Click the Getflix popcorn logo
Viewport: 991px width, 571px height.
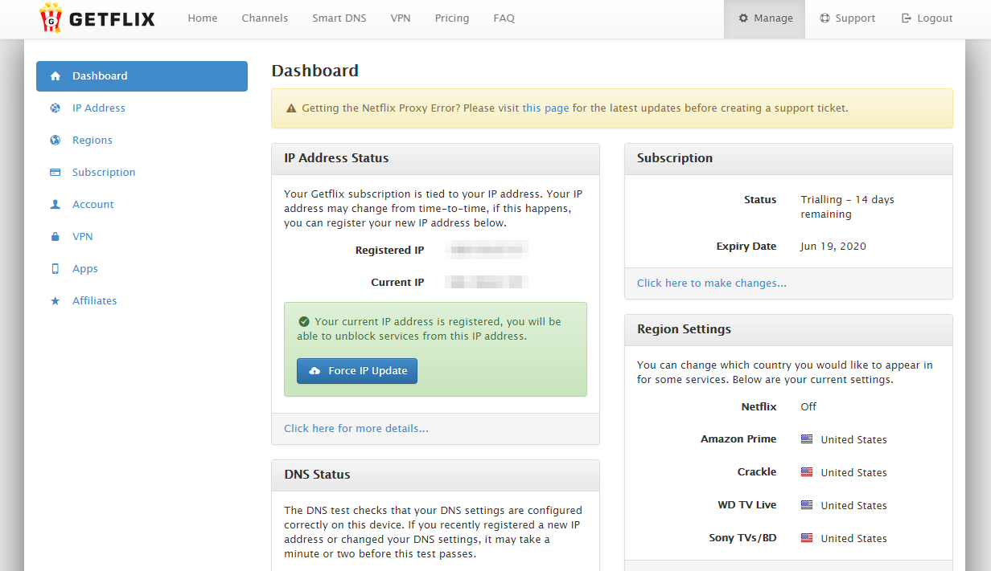(51, 18)
